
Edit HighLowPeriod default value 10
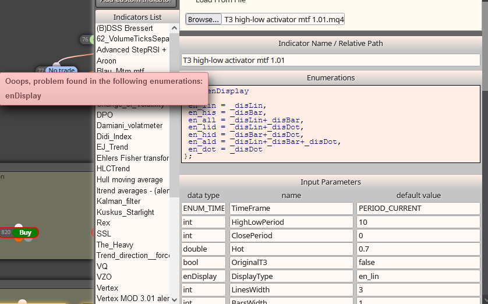(x=418, y=222)
